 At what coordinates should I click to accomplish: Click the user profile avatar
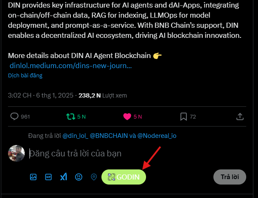[x=16, y=153]
